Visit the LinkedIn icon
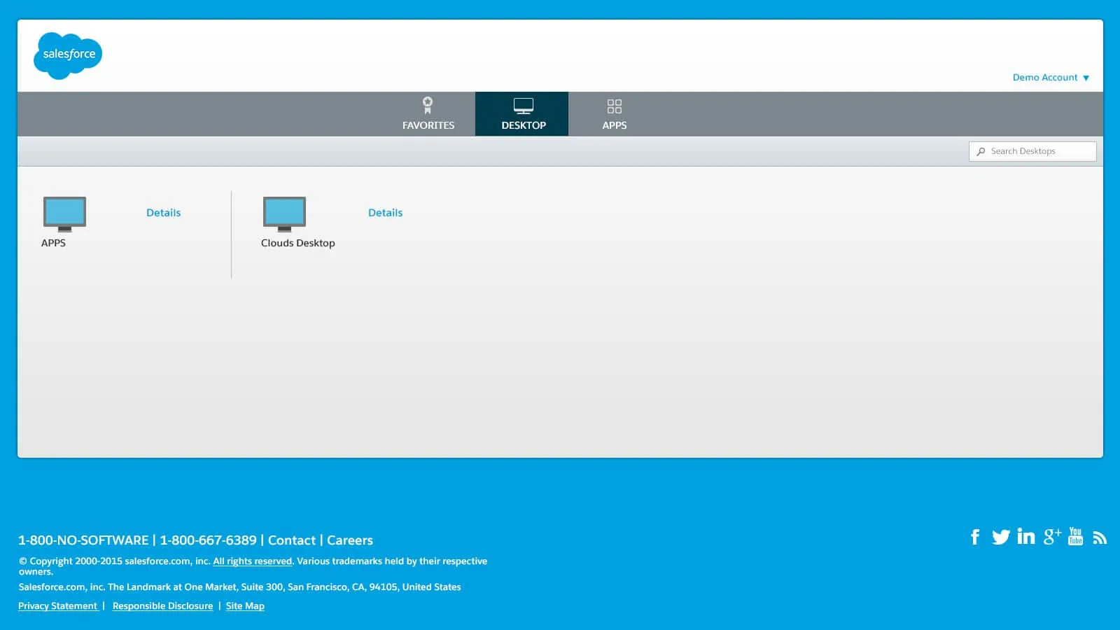Screen dimensions: 1120x630 1026,536
